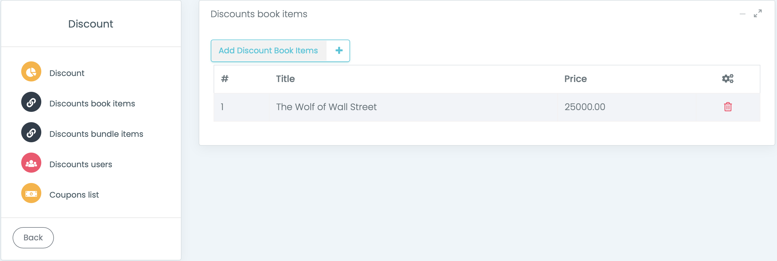Click the link icon beside Discounts book items
This screenshot has width=777, height=261.
coord(31,102)
